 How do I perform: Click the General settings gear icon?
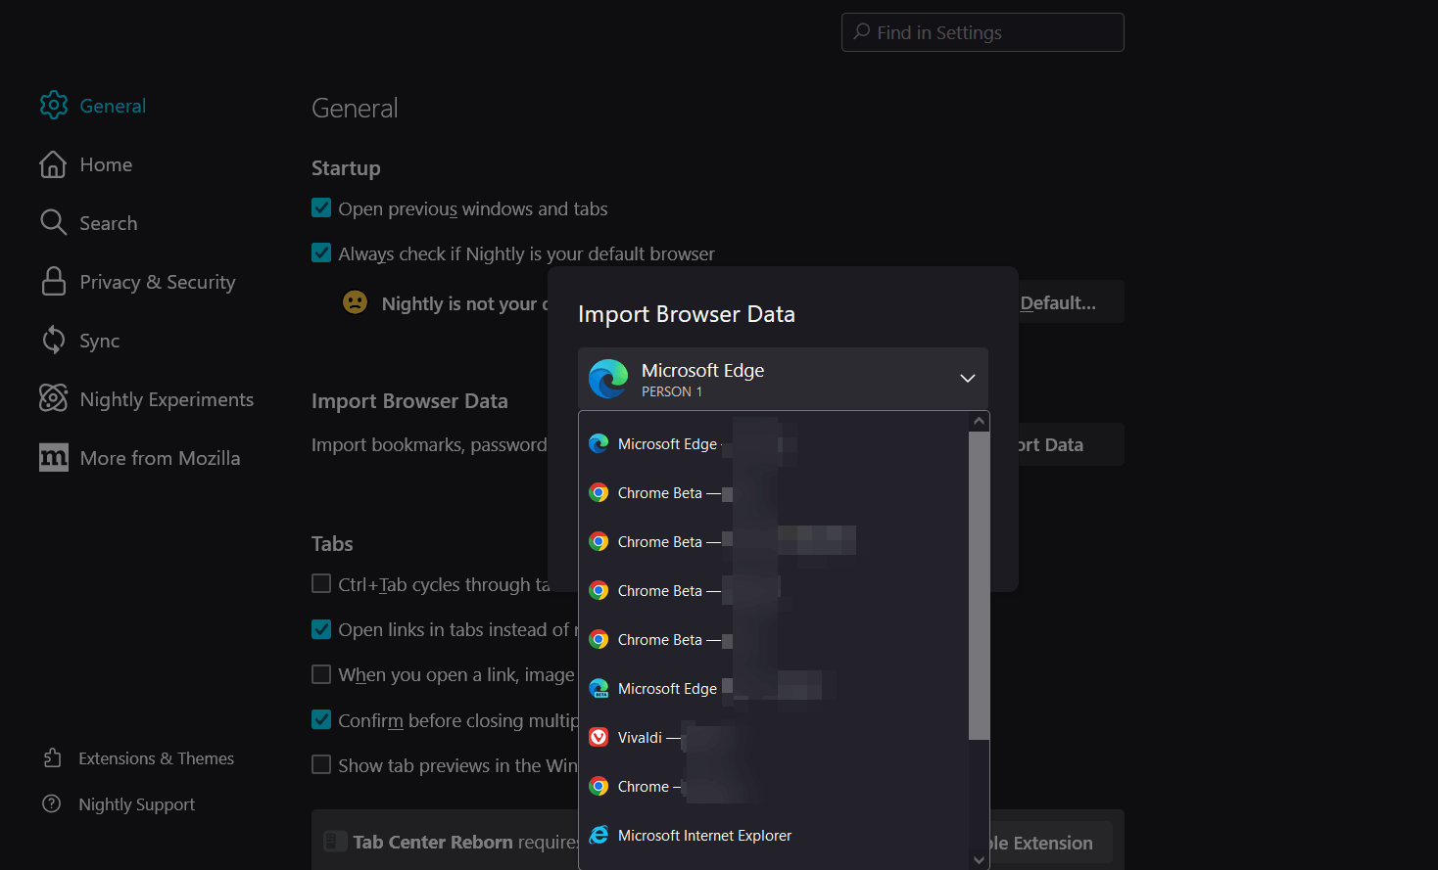(54, 105)
